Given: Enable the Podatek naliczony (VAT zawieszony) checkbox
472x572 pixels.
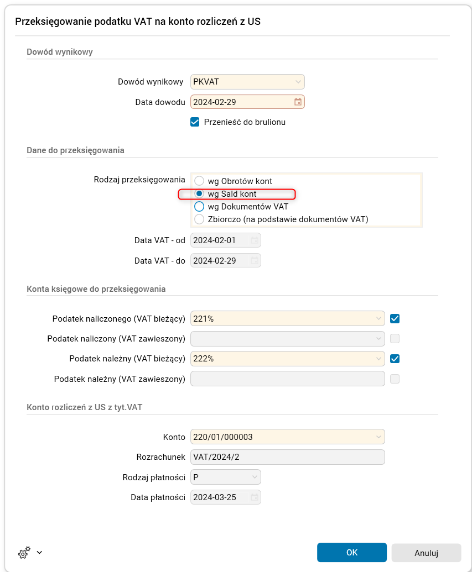Looking at the screenshot, I should pyautogui.click(x=395, y=338).
